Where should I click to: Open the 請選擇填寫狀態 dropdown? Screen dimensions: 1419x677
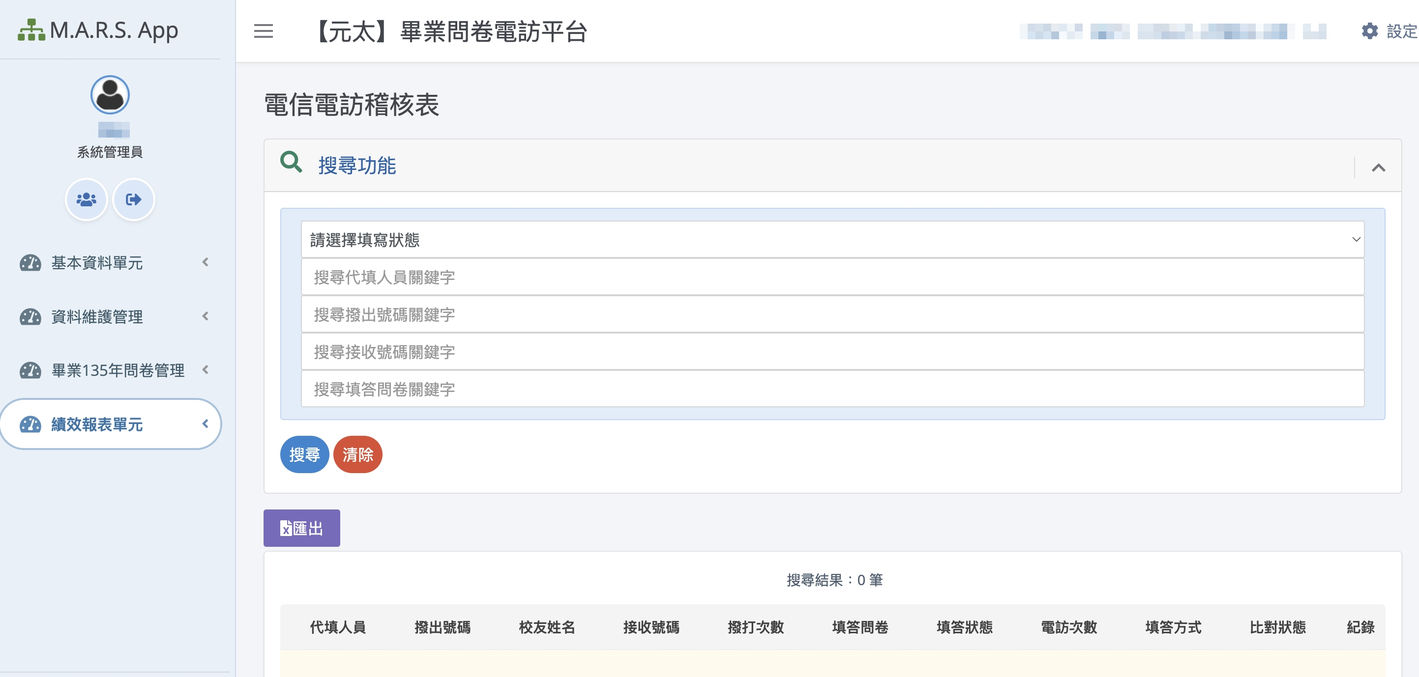832,239
